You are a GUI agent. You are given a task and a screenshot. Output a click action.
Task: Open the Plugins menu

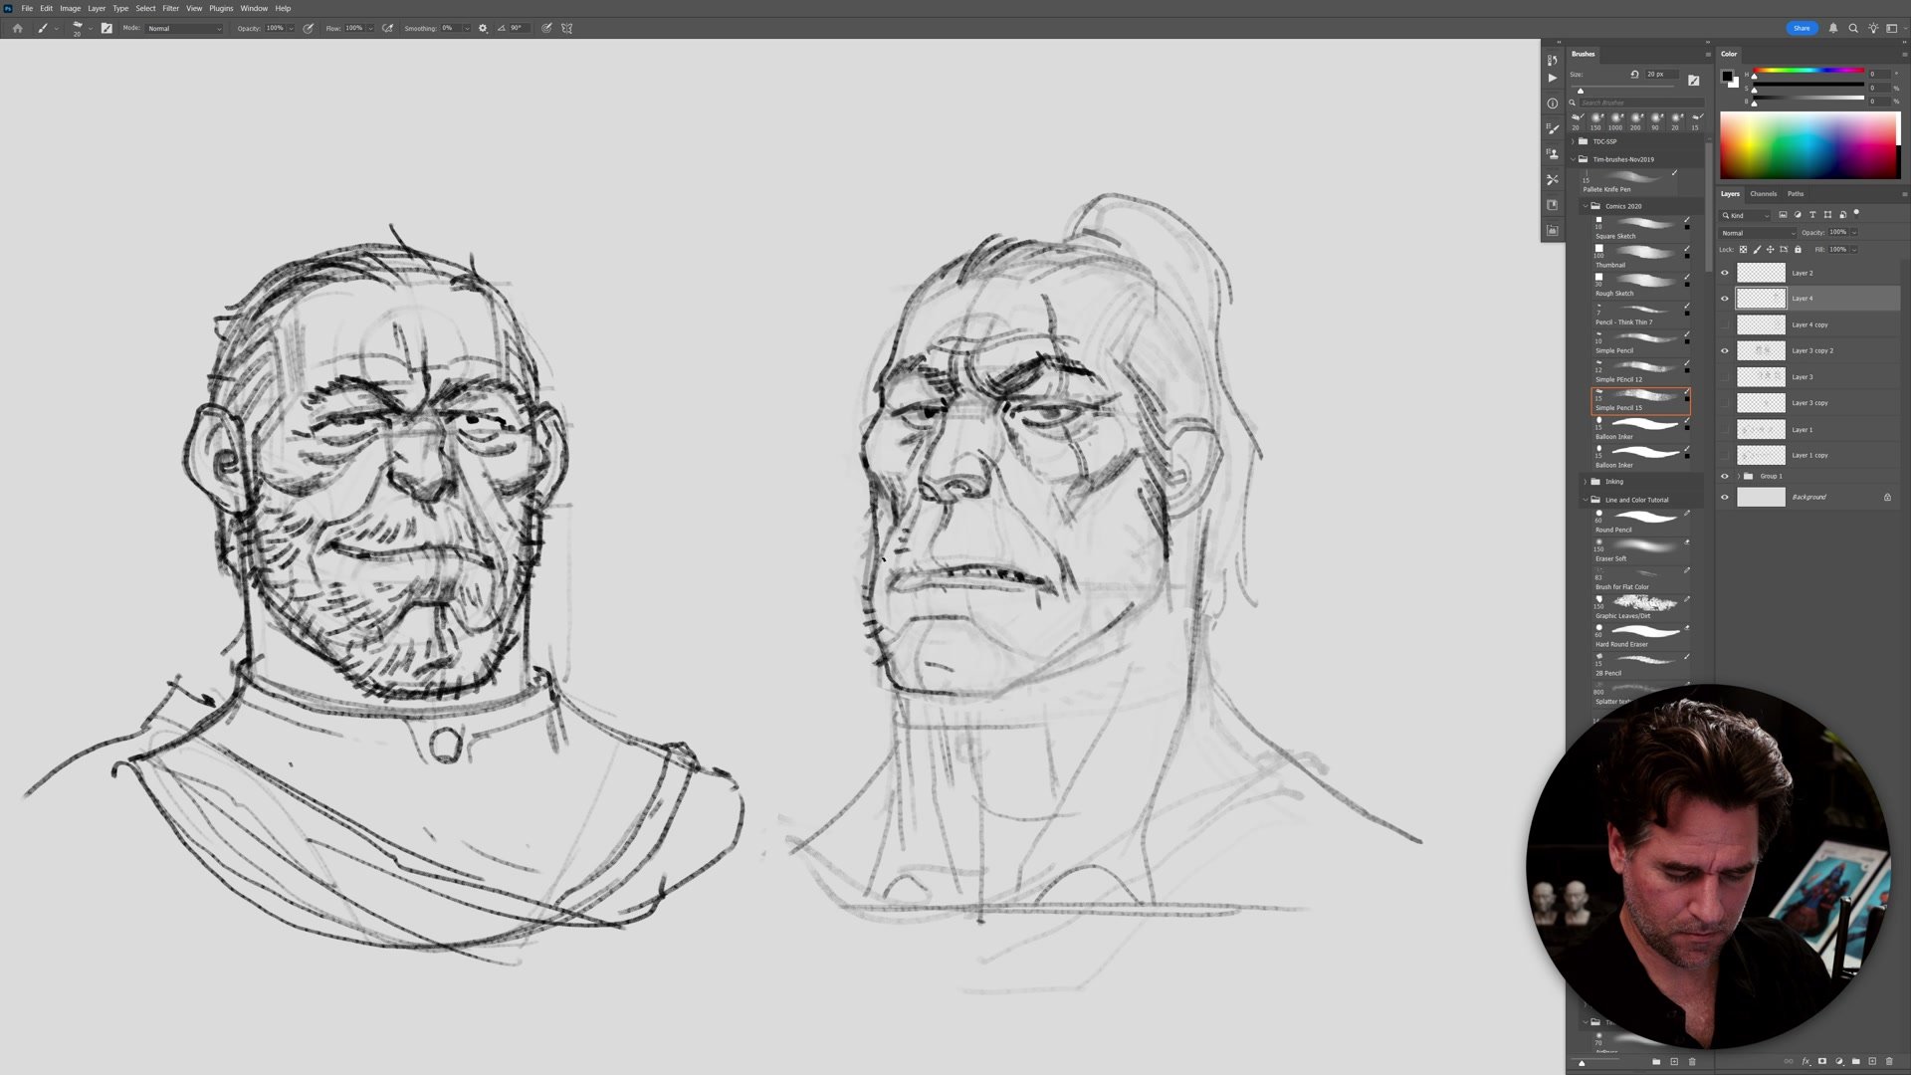pyautogui.click(x=221, y=8)
